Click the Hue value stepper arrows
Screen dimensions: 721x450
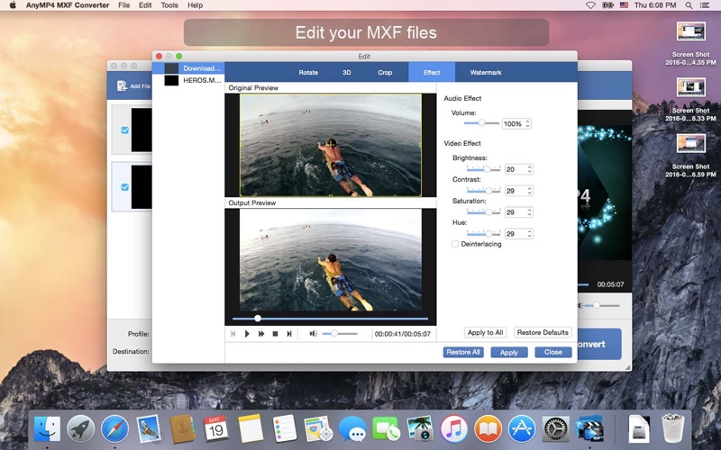[x=529, y=234]
